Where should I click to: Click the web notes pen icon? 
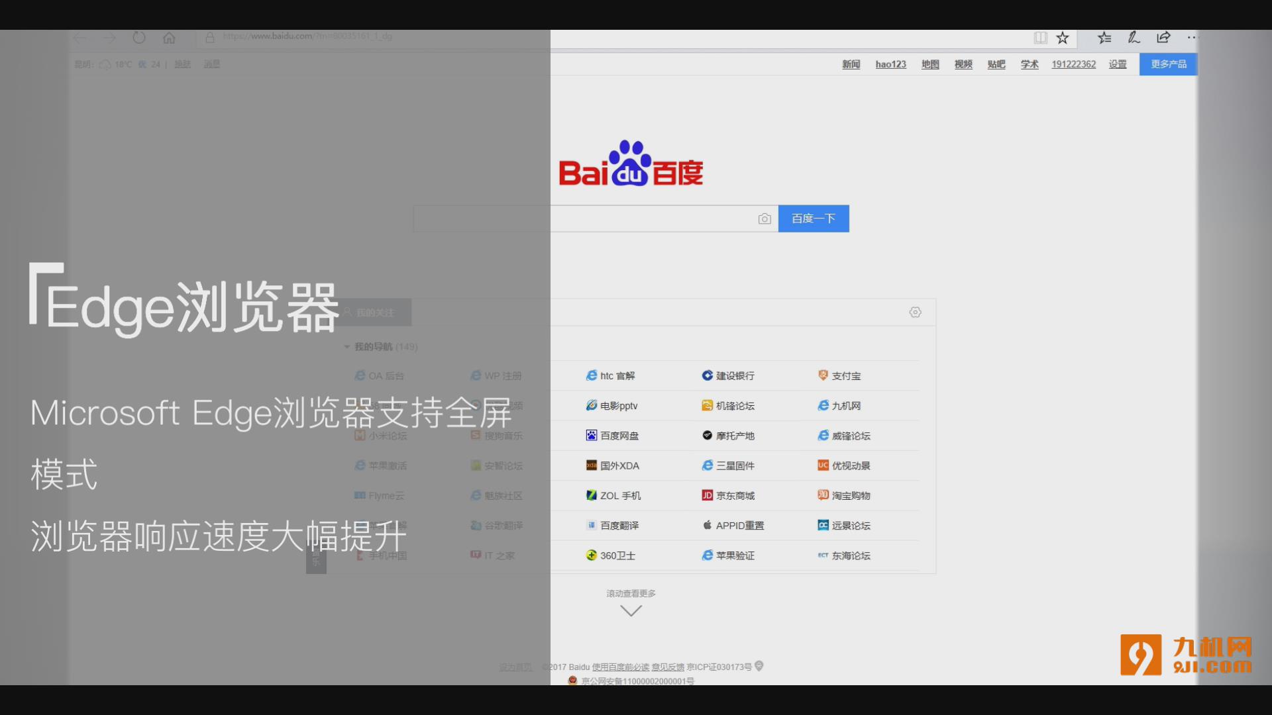(x=1134, y=38)
